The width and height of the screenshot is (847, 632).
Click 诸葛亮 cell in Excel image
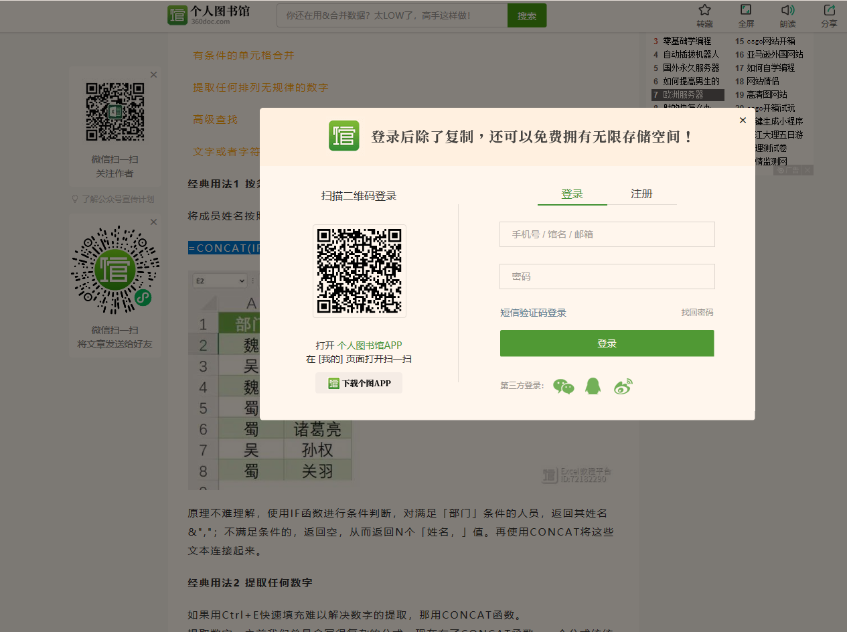(317, 429)
